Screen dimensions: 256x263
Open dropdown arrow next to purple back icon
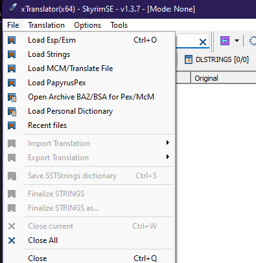(x=237, y=41)
